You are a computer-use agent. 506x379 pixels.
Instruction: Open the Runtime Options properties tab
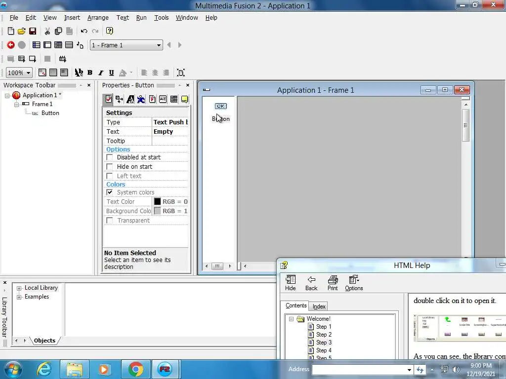click(x=152, y=99)
